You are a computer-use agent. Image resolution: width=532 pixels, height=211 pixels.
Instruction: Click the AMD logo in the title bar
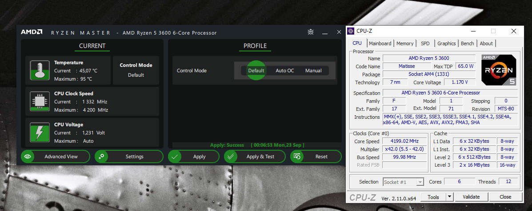(32, 32)
